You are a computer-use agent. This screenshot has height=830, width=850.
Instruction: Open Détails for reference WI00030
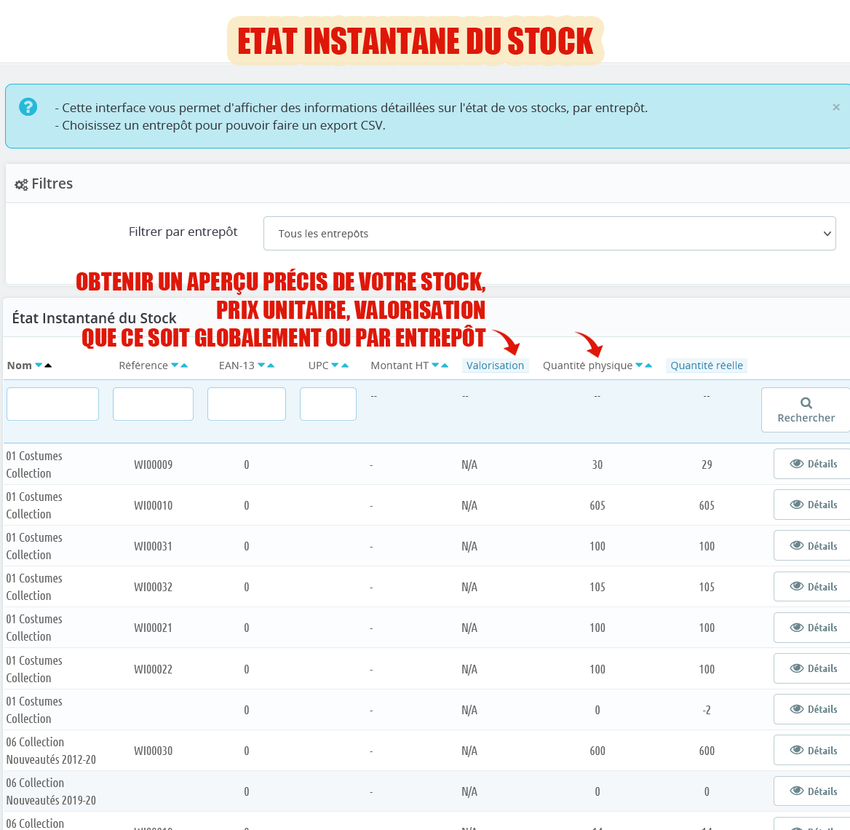[813, 751]
